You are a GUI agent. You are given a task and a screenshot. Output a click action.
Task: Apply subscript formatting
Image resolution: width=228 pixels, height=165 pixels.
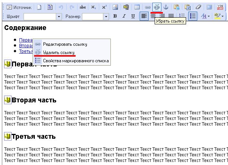[x=93, y=7]
